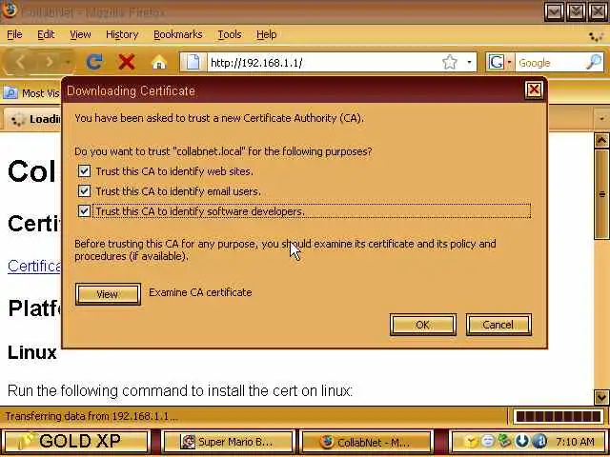The image size is (610, 457).
Task: Uncheck Trust this CA to identify software developers
Action: (85, 211)
